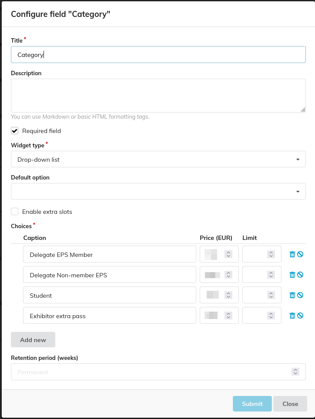This screenshot has width=315, height=419.
Task: Click trash icon for Delegate Non-member EPS
Action: pyautogui.click(x=292, y=275)
